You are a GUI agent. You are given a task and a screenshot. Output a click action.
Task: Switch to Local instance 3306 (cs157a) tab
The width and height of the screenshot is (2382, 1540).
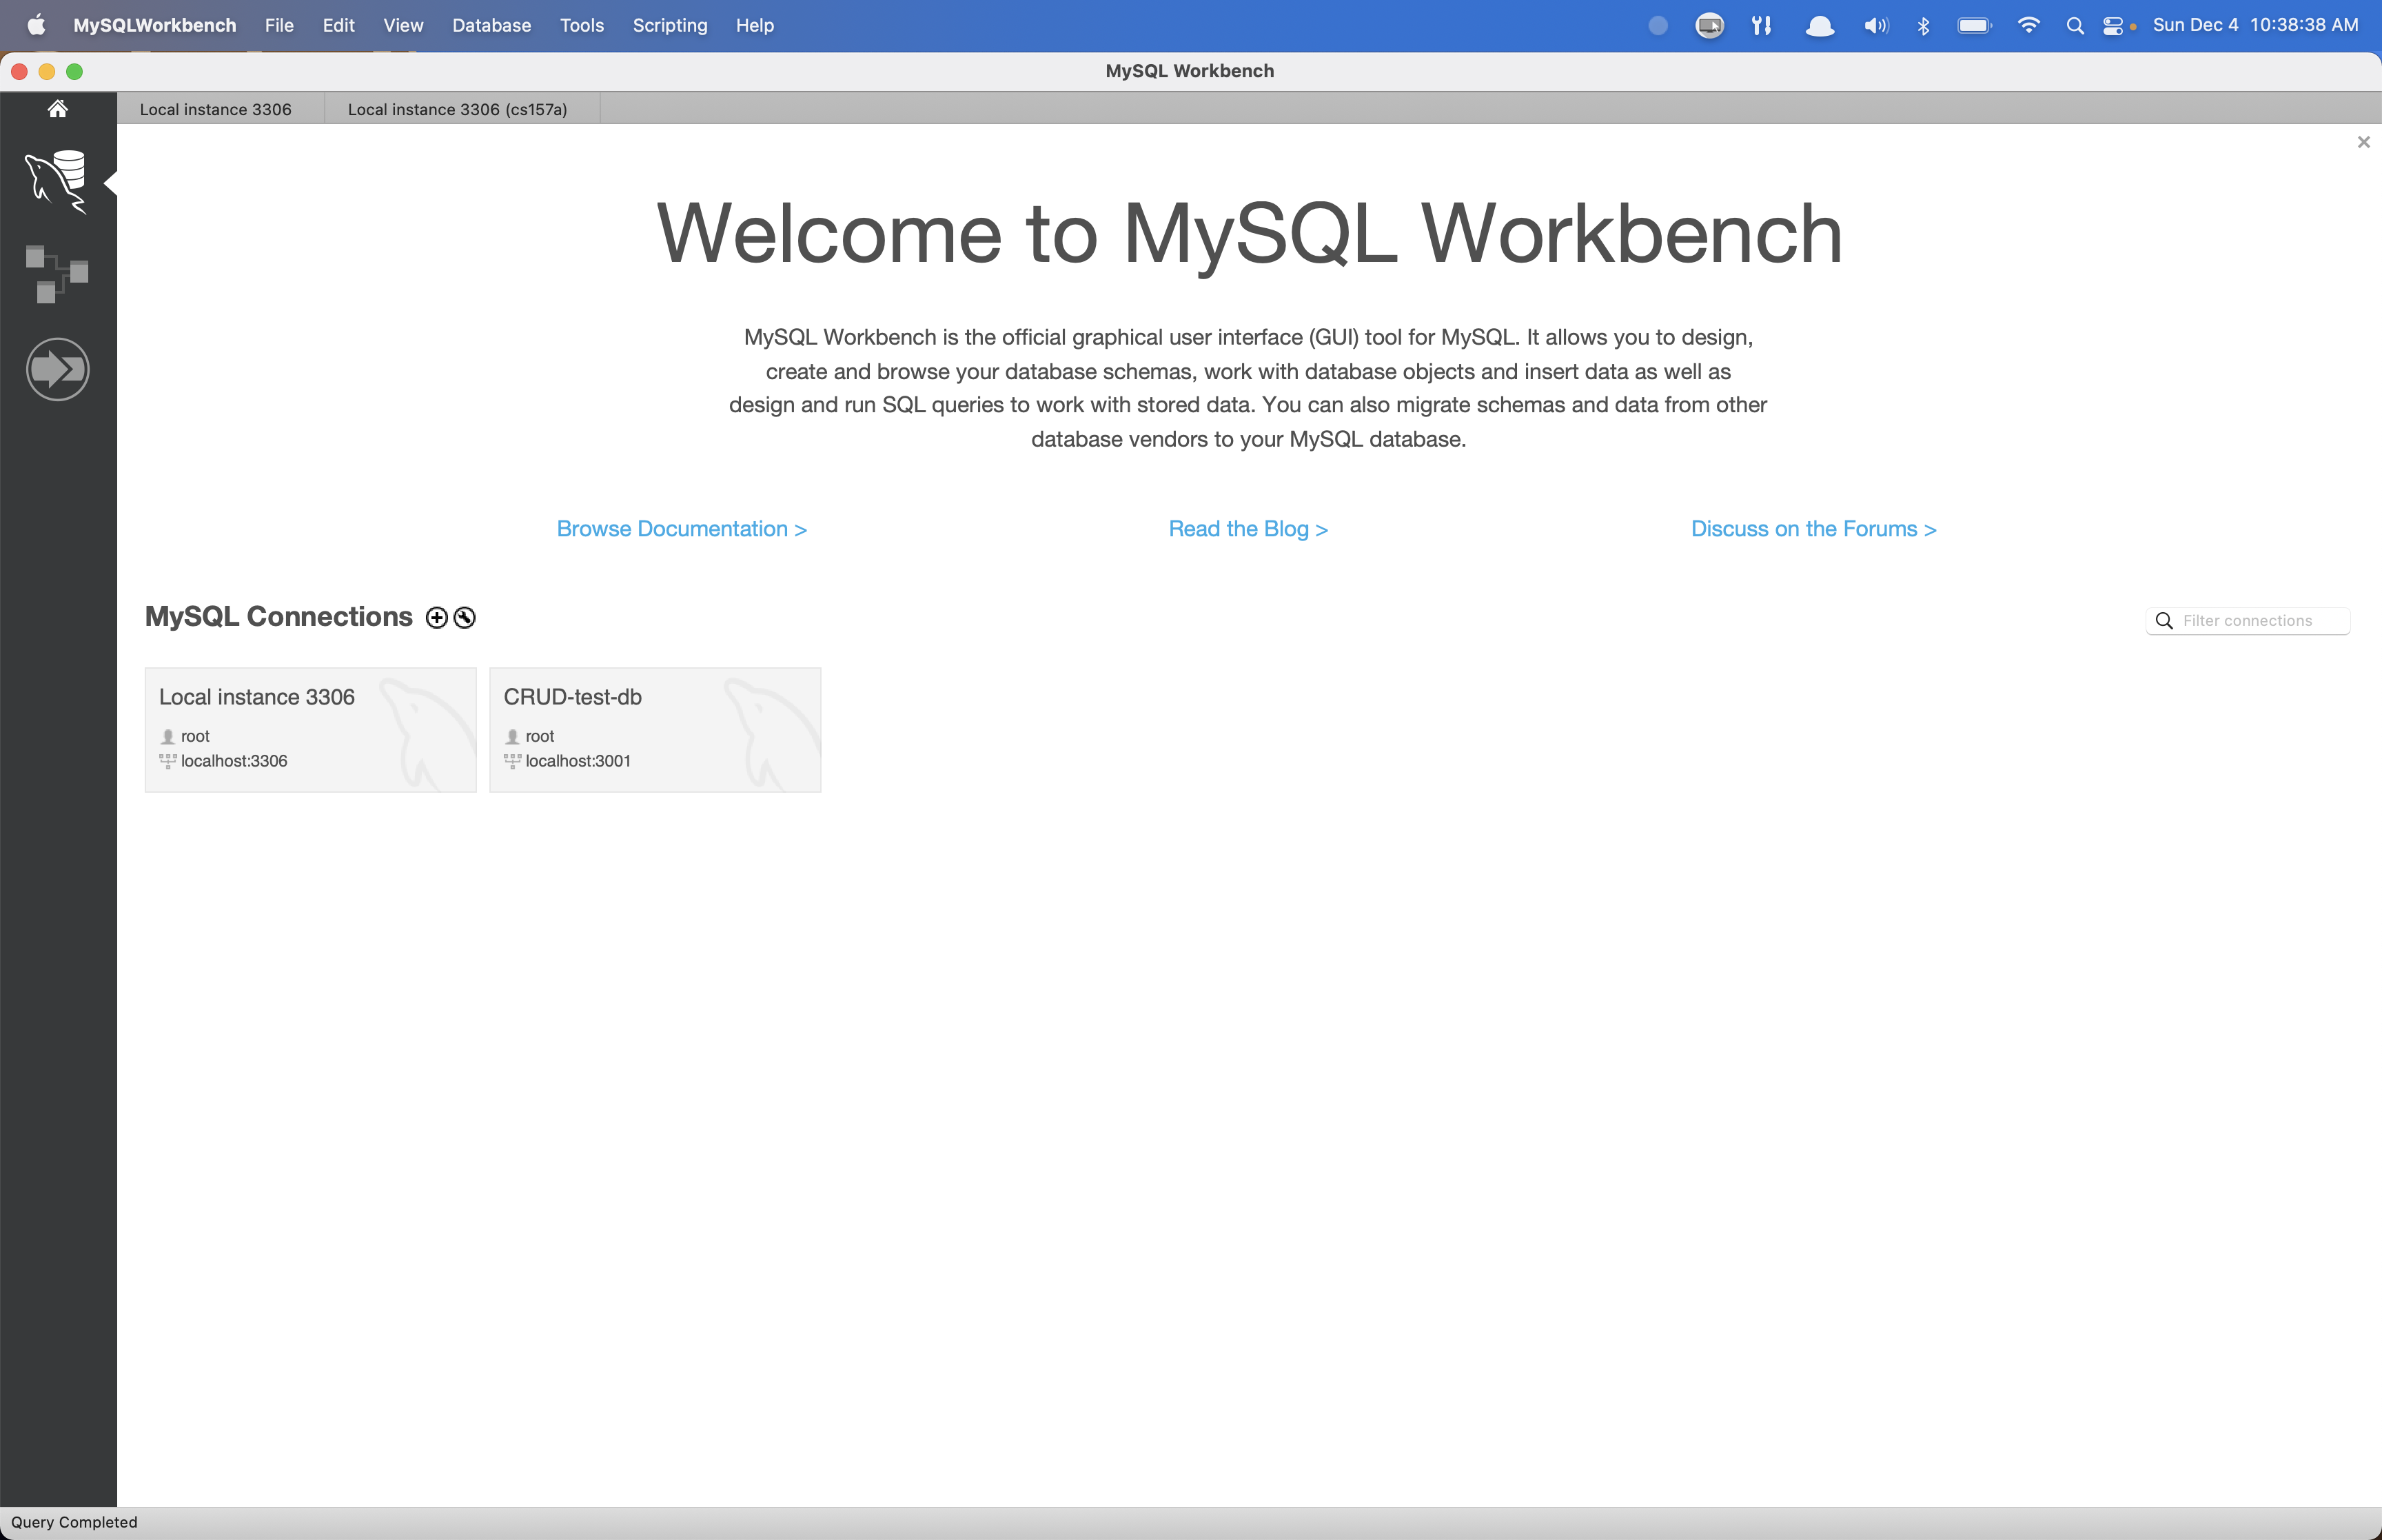[x=457, y=109]
